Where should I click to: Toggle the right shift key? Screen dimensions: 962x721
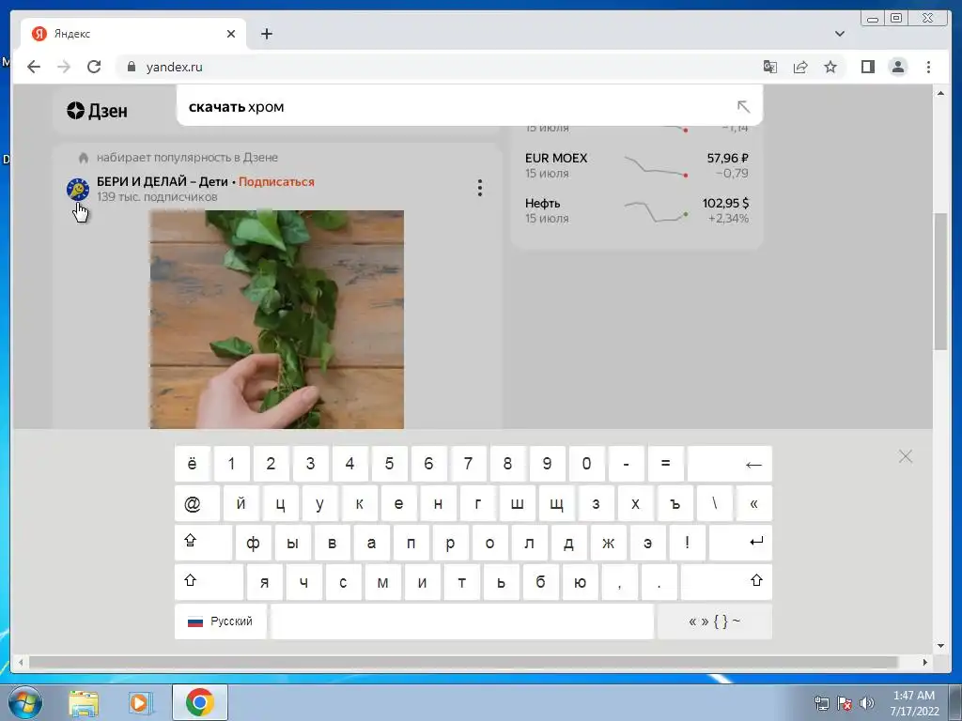(x=726, y=582)
